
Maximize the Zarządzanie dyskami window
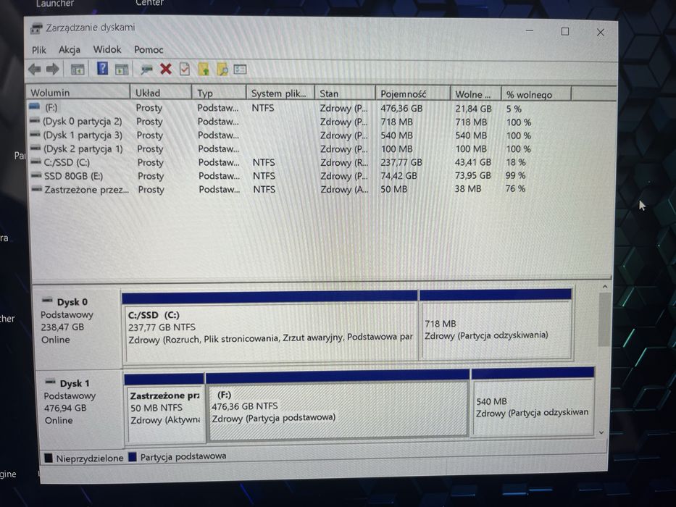click(564, 31)
